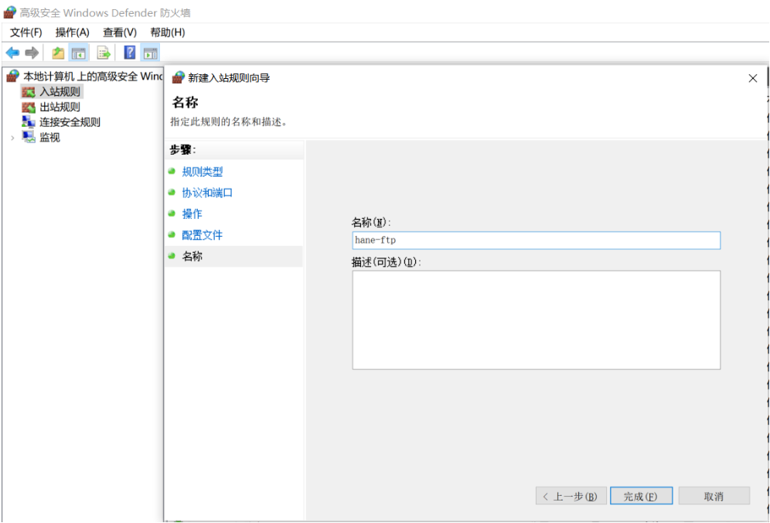Go to the 规则类型 wizard step
770x523 pixels.
[x=203, y=172]
